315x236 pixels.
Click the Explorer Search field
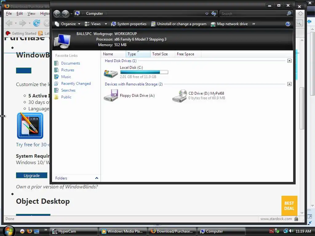pyautogui.click(x=253, y=14)
